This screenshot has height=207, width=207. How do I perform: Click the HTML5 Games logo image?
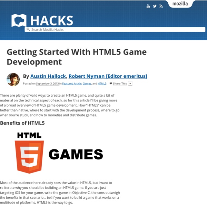[59, 153]
